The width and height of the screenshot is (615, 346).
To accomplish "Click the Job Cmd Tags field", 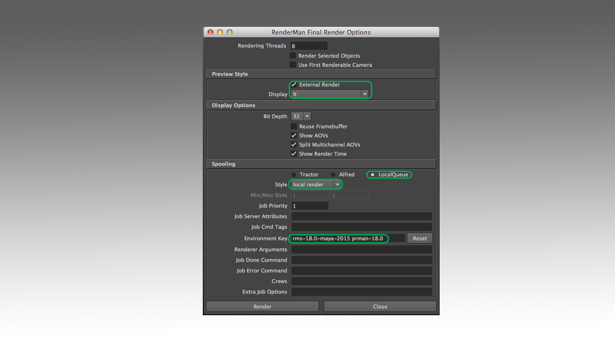I will [x=362, y=227].
